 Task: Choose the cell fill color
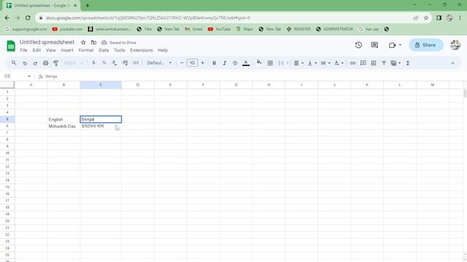coord(259,63)
